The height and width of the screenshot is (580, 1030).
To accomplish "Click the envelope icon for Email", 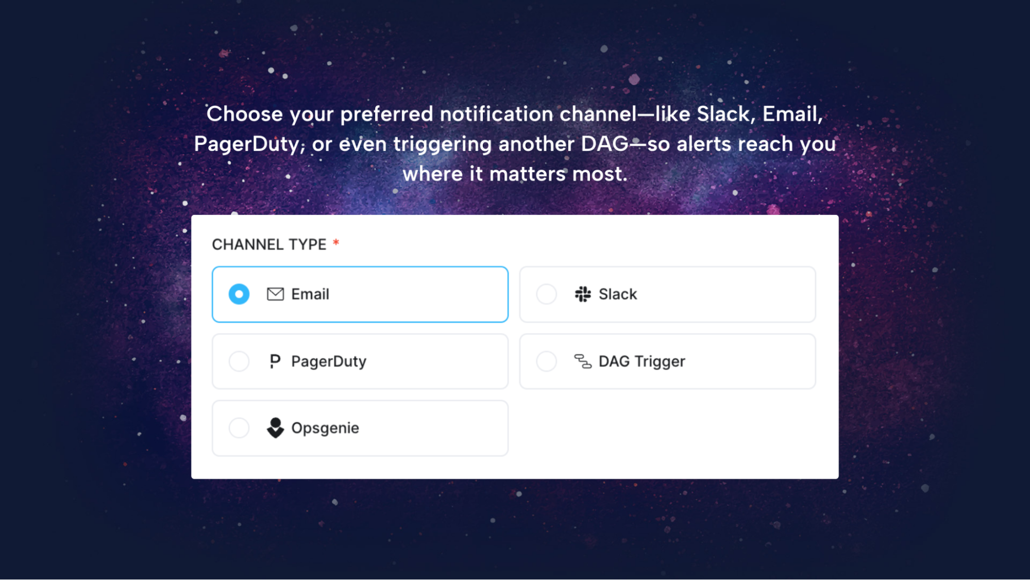I will [275, 294].
